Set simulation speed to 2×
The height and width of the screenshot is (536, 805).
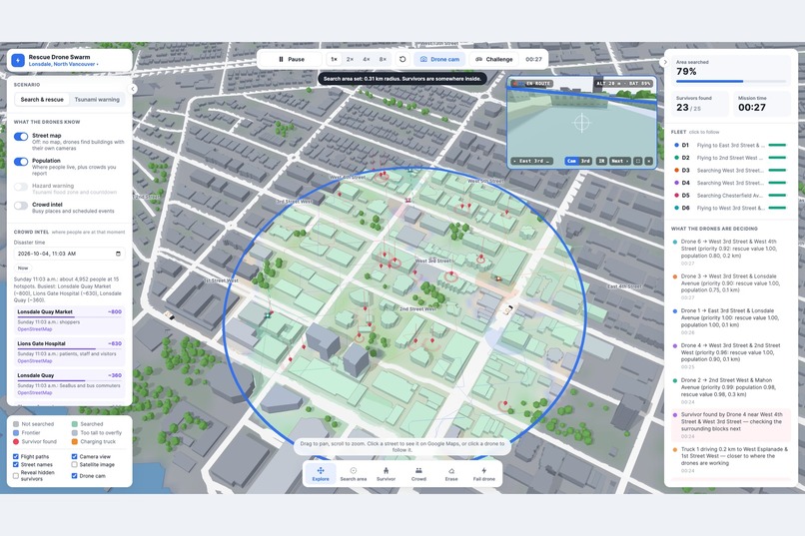[x=351, y=60]
